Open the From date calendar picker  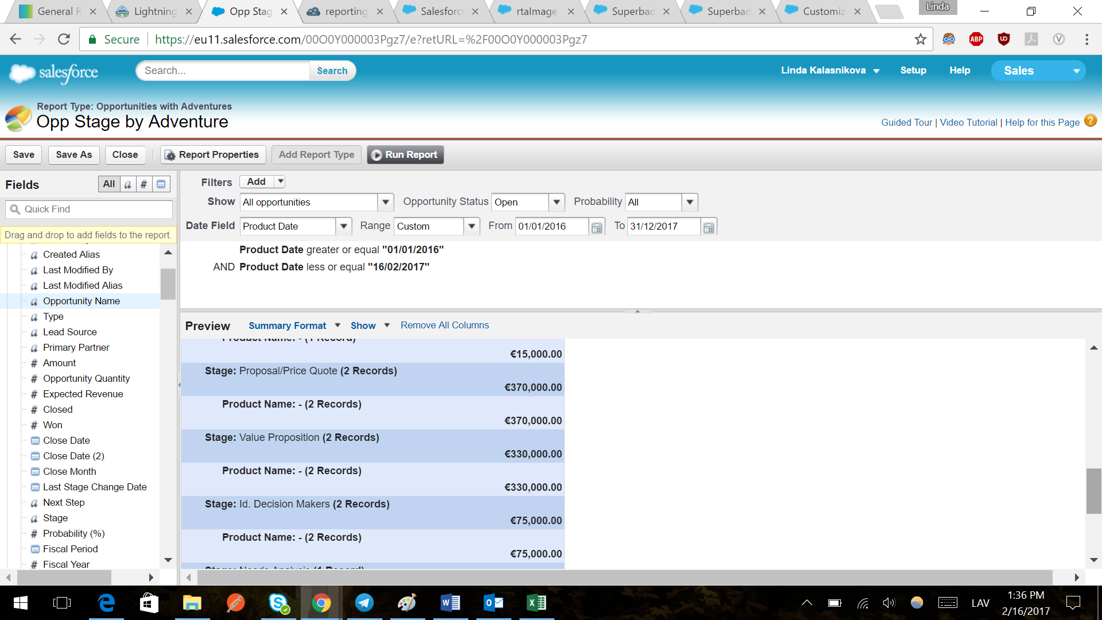[597, 227]
